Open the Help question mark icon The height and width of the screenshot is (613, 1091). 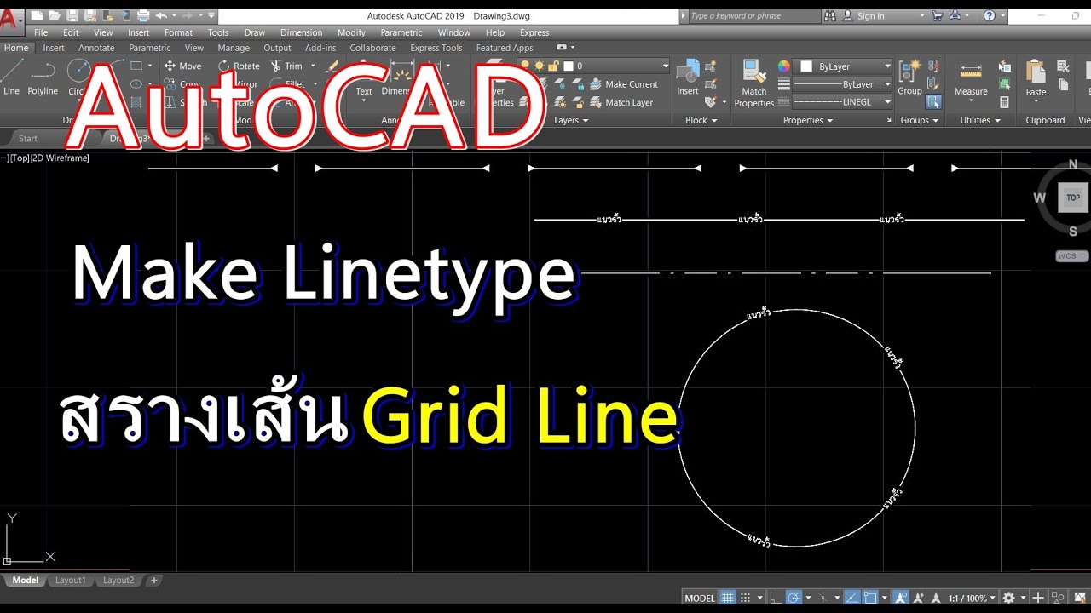[989, 15]
